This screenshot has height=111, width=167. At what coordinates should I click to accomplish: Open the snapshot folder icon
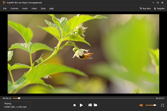pos(95,105)
